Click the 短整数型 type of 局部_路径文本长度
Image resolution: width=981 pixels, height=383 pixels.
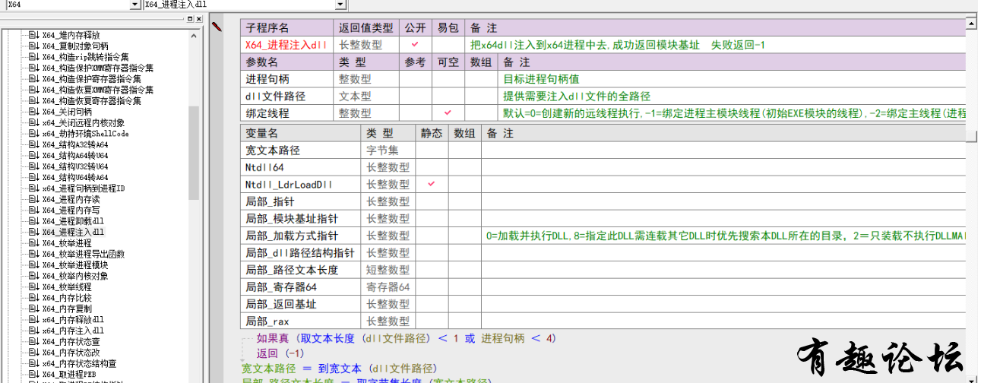(x=388, y=270)
